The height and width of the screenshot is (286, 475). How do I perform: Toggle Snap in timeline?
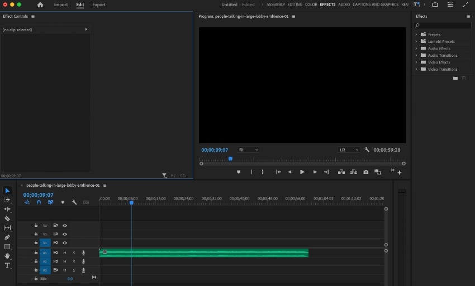tap(39, 202)
